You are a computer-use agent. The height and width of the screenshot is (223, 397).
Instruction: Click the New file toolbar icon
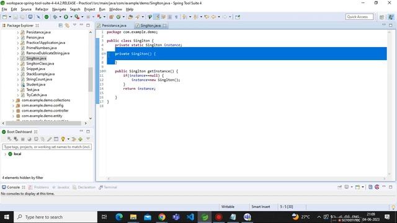tap(4, 17)
